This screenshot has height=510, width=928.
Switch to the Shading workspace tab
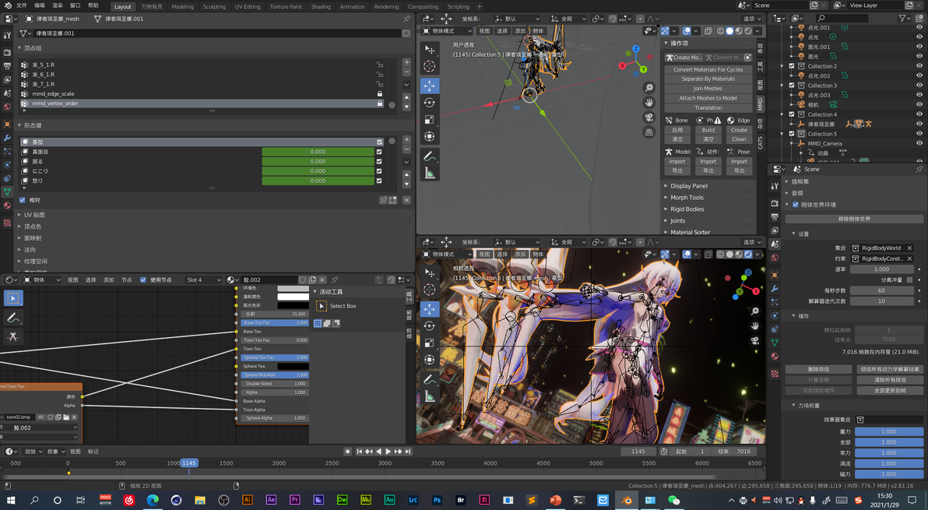coord(321,6)
